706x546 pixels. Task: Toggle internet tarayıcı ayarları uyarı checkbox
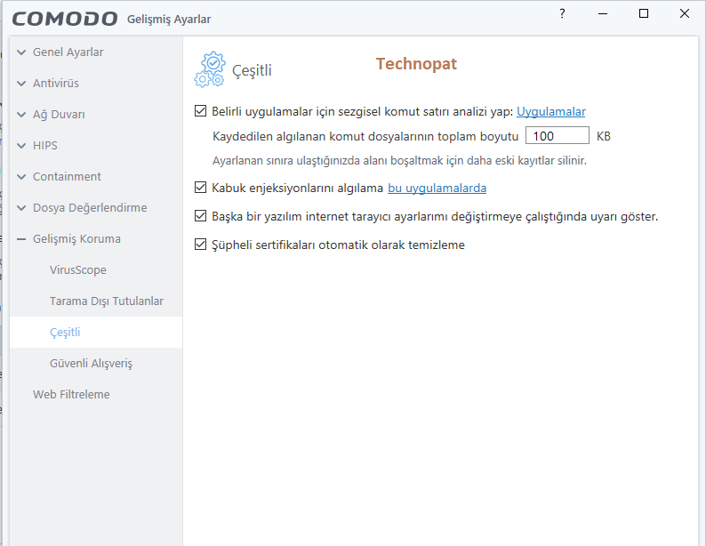[x=200, y=216]
